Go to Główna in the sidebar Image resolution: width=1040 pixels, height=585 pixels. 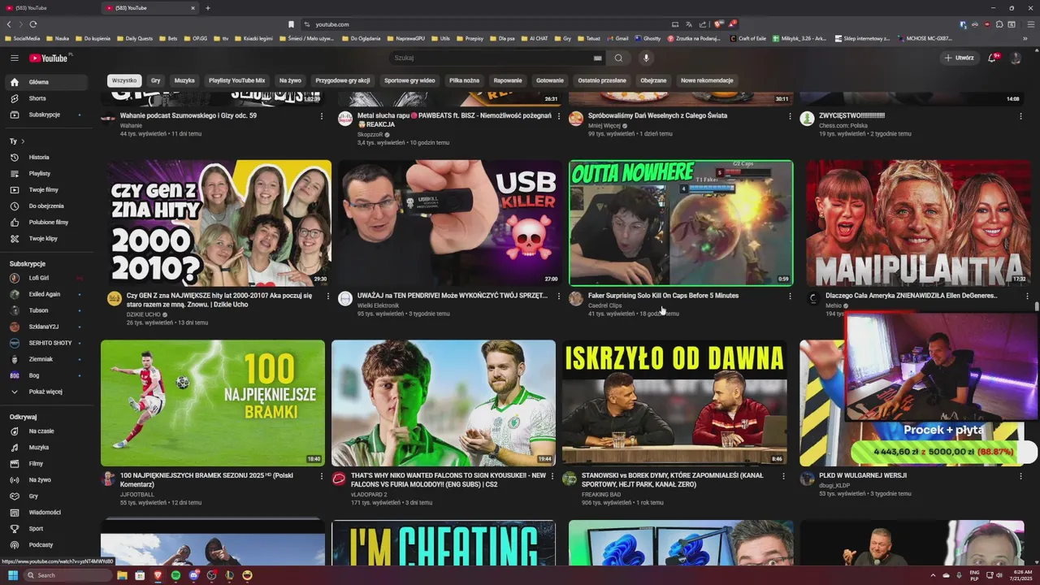click(46, 82)
